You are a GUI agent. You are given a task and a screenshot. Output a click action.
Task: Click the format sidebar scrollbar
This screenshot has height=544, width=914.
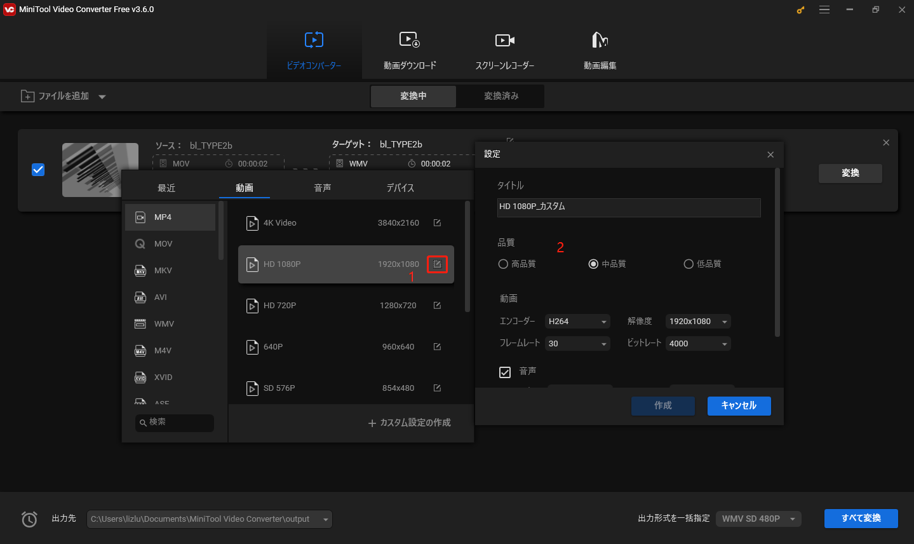click(221, 230)
